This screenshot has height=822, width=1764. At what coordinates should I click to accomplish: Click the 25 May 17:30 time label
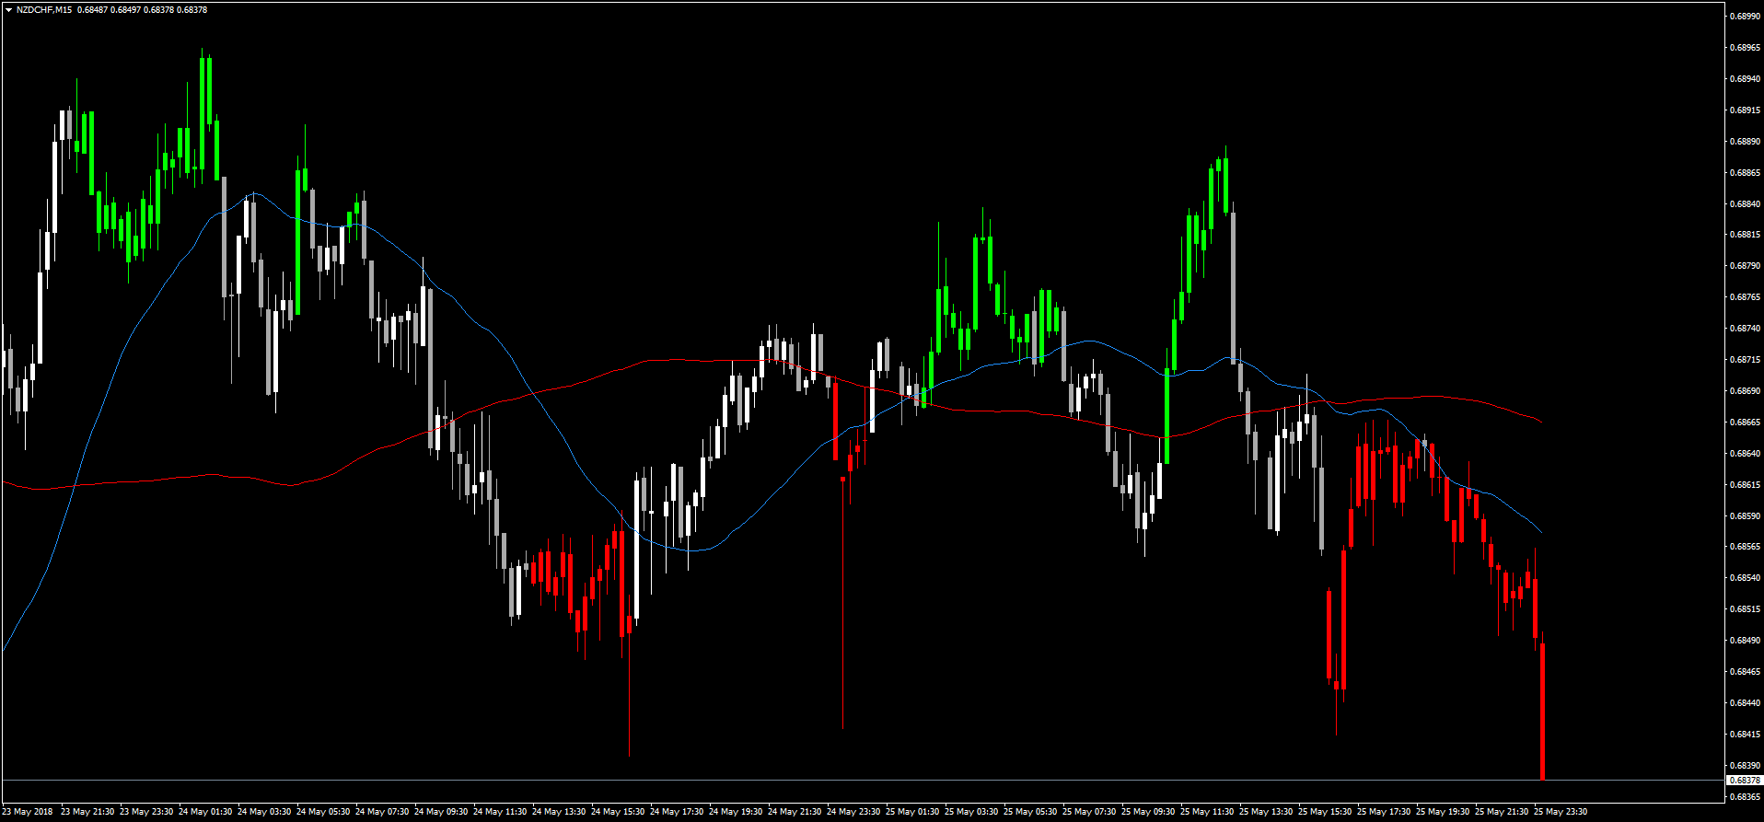click(1384, 812)
